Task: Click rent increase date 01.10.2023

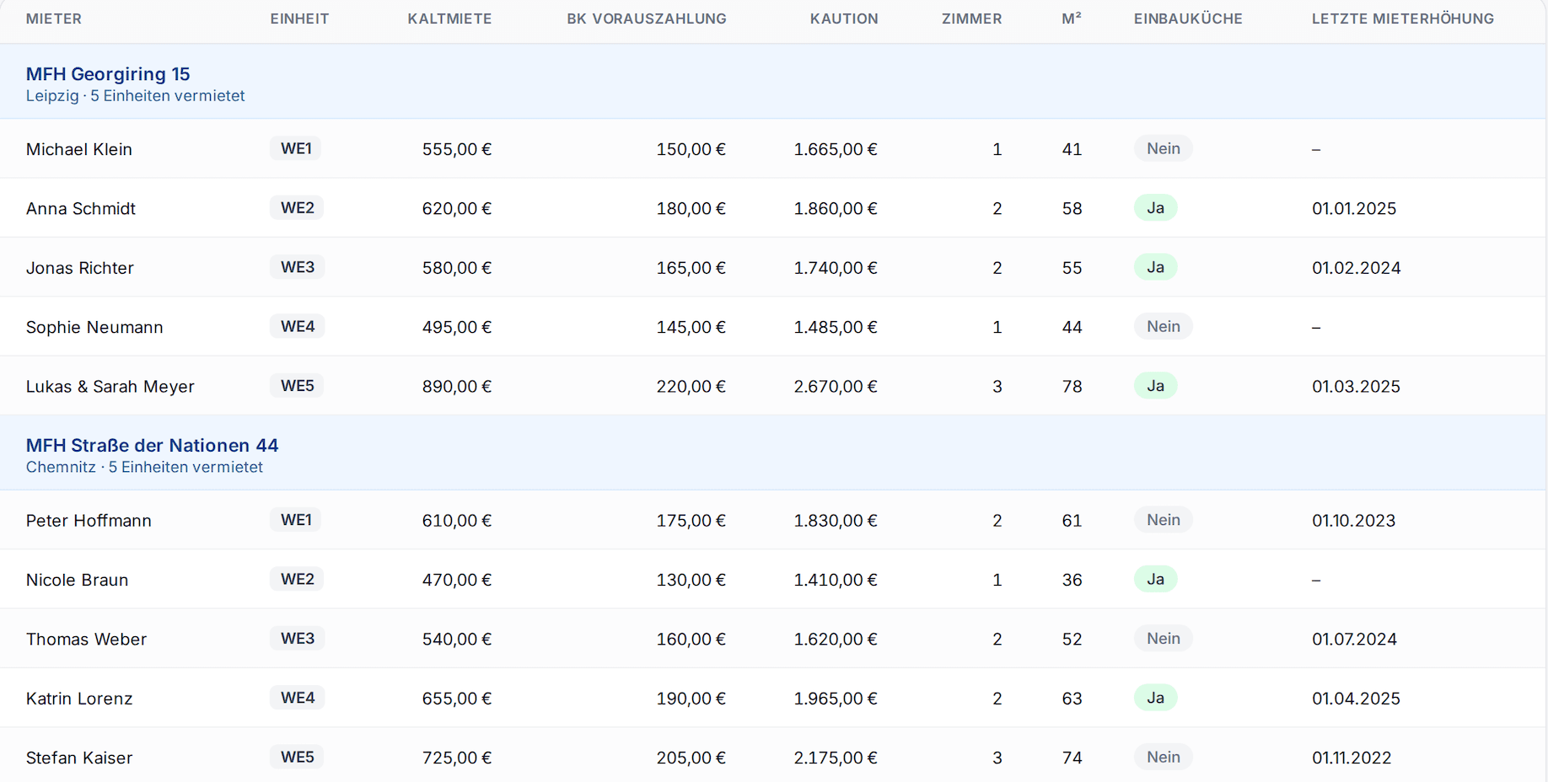Action: (1354, 521)
